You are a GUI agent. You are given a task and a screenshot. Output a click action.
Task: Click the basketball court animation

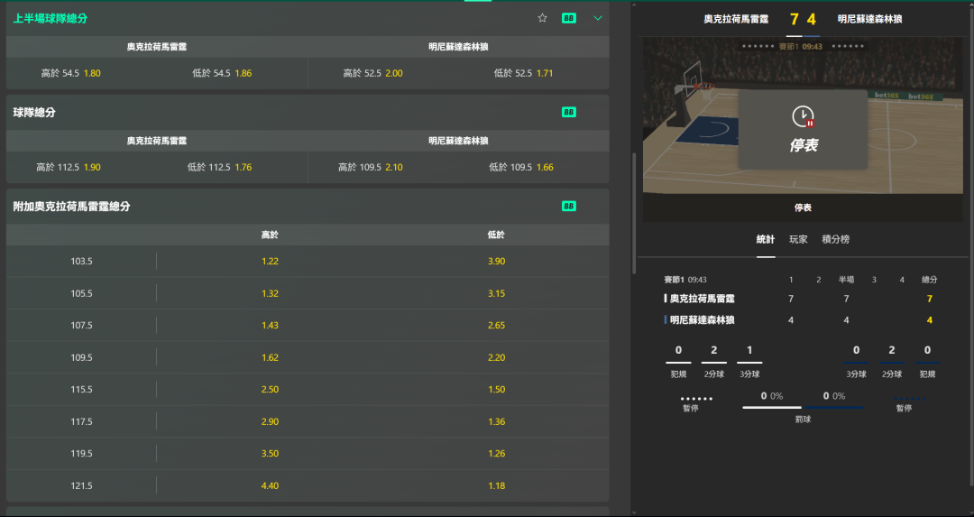803,115
